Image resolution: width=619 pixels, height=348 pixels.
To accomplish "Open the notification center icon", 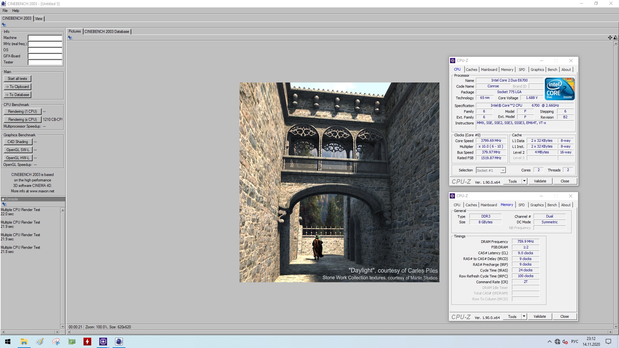I will [608, 342].
